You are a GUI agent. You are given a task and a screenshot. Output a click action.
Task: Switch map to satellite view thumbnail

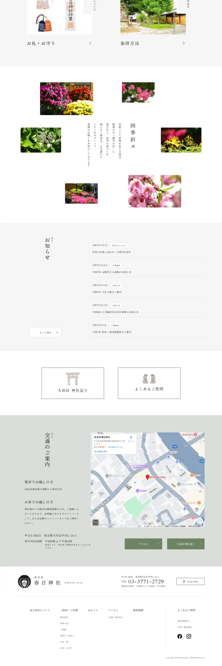[x=96, y=522]
